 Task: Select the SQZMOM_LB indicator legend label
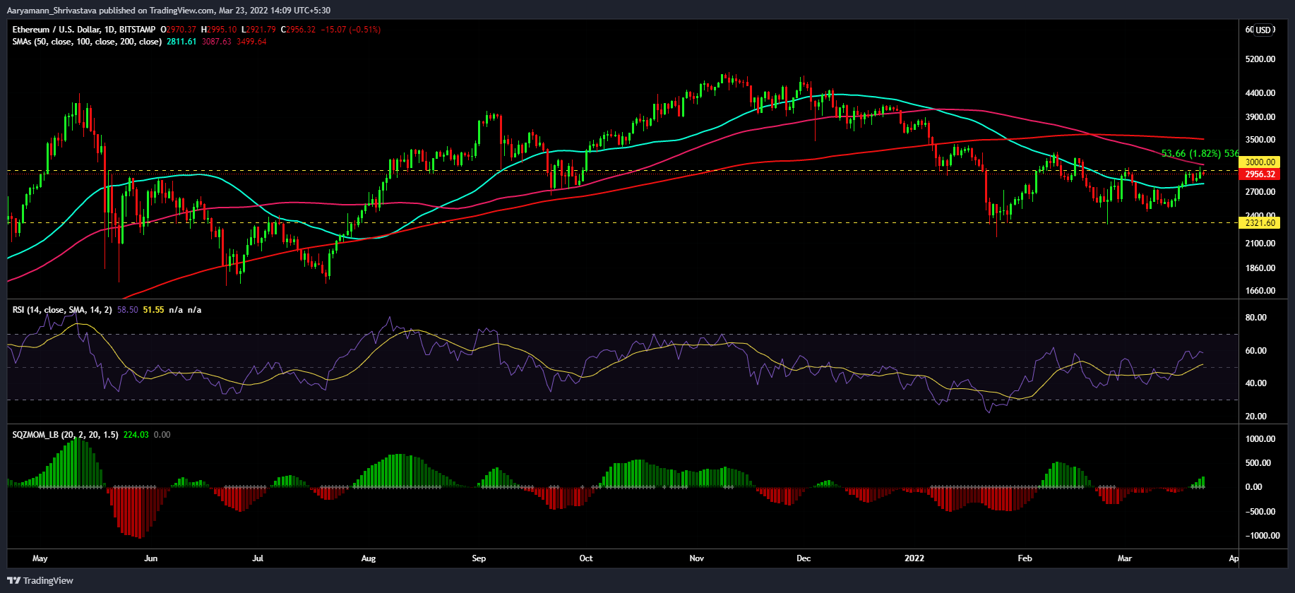65,435
